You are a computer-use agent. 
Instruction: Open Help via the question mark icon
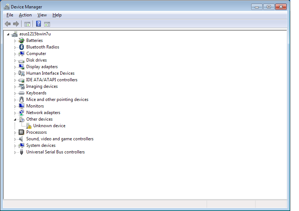tap(39, 24)
